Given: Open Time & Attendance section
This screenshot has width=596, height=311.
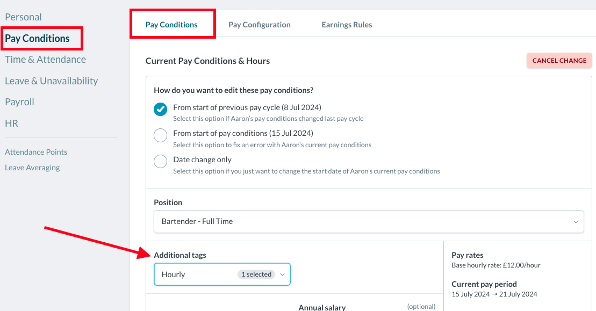Looking at the screenshot, I should 45,60.
